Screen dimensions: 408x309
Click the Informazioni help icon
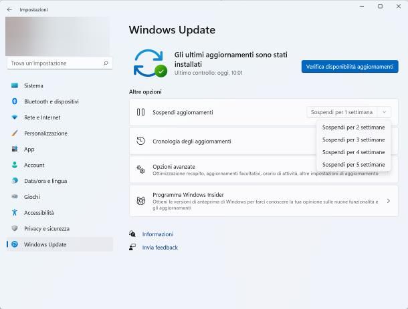pos(132,234)
